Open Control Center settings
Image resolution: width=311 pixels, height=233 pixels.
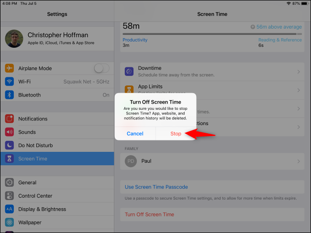57,196
